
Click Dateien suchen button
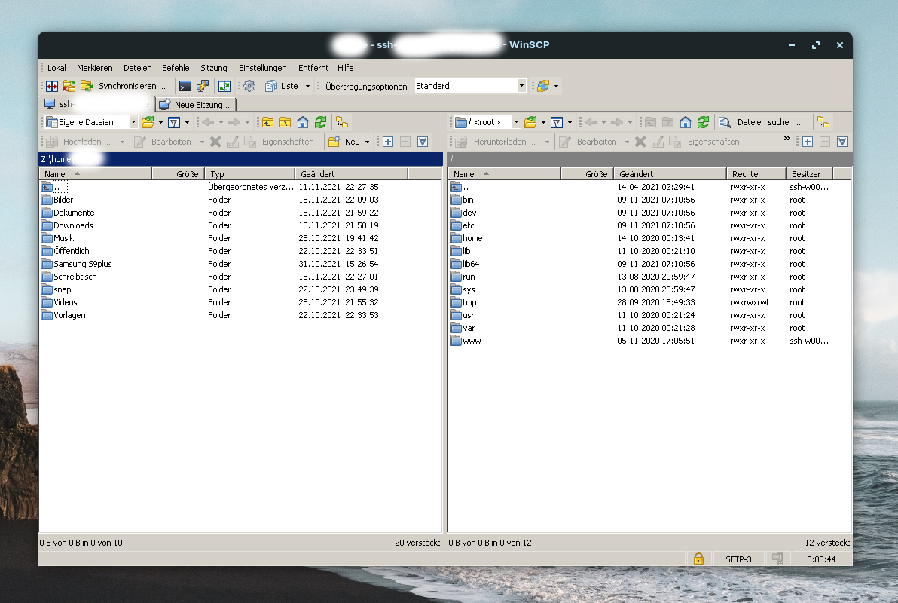click(761, 122)
